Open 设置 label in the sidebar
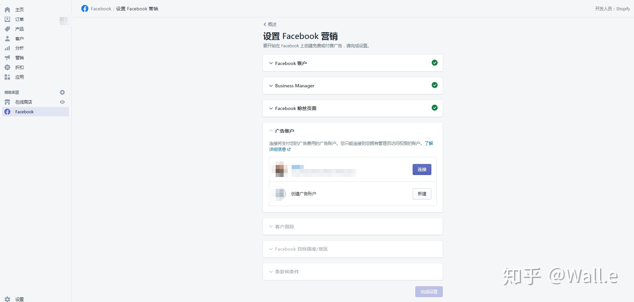The width and height of the screenshot is (634, 302). coord(19,299)
